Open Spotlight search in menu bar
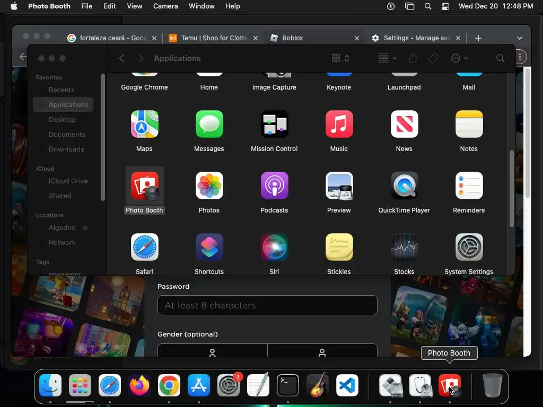The image size is (543, 407). [428, 6]
